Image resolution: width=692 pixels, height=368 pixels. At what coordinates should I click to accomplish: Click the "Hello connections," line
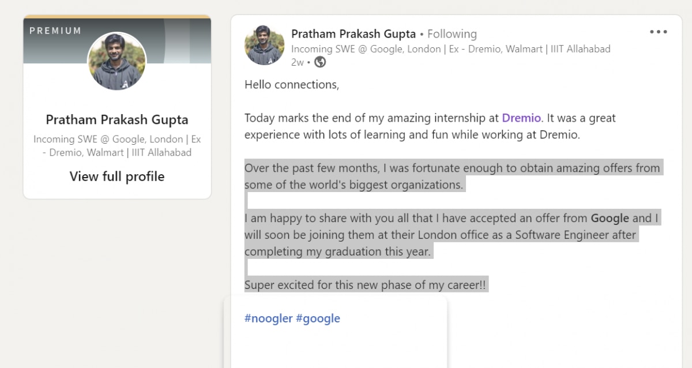[292, 85]
